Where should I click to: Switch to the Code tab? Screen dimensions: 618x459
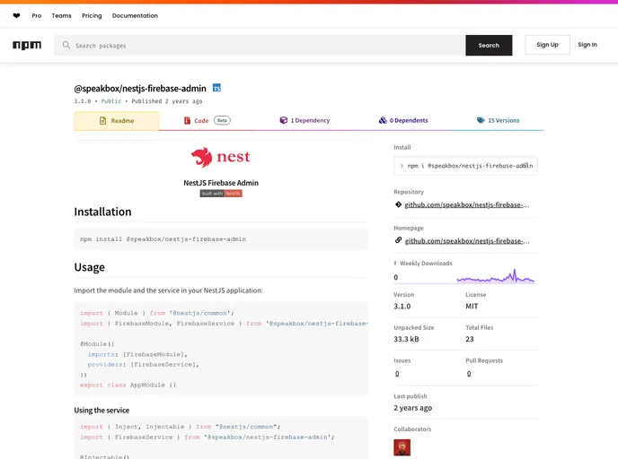[x=207, y=120]
